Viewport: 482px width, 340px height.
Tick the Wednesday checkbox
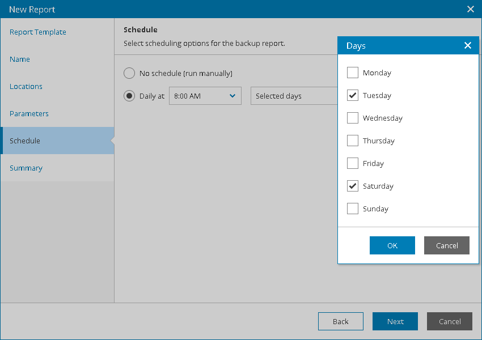point(353,118)
